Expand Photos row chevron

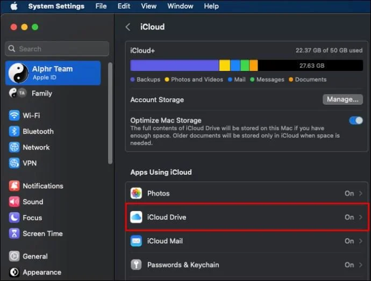[x=360, y=193]
